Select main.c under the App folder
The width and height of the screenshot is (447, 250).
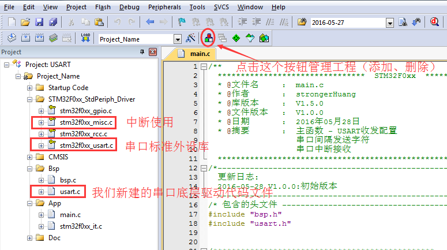(x=70, y=215)
